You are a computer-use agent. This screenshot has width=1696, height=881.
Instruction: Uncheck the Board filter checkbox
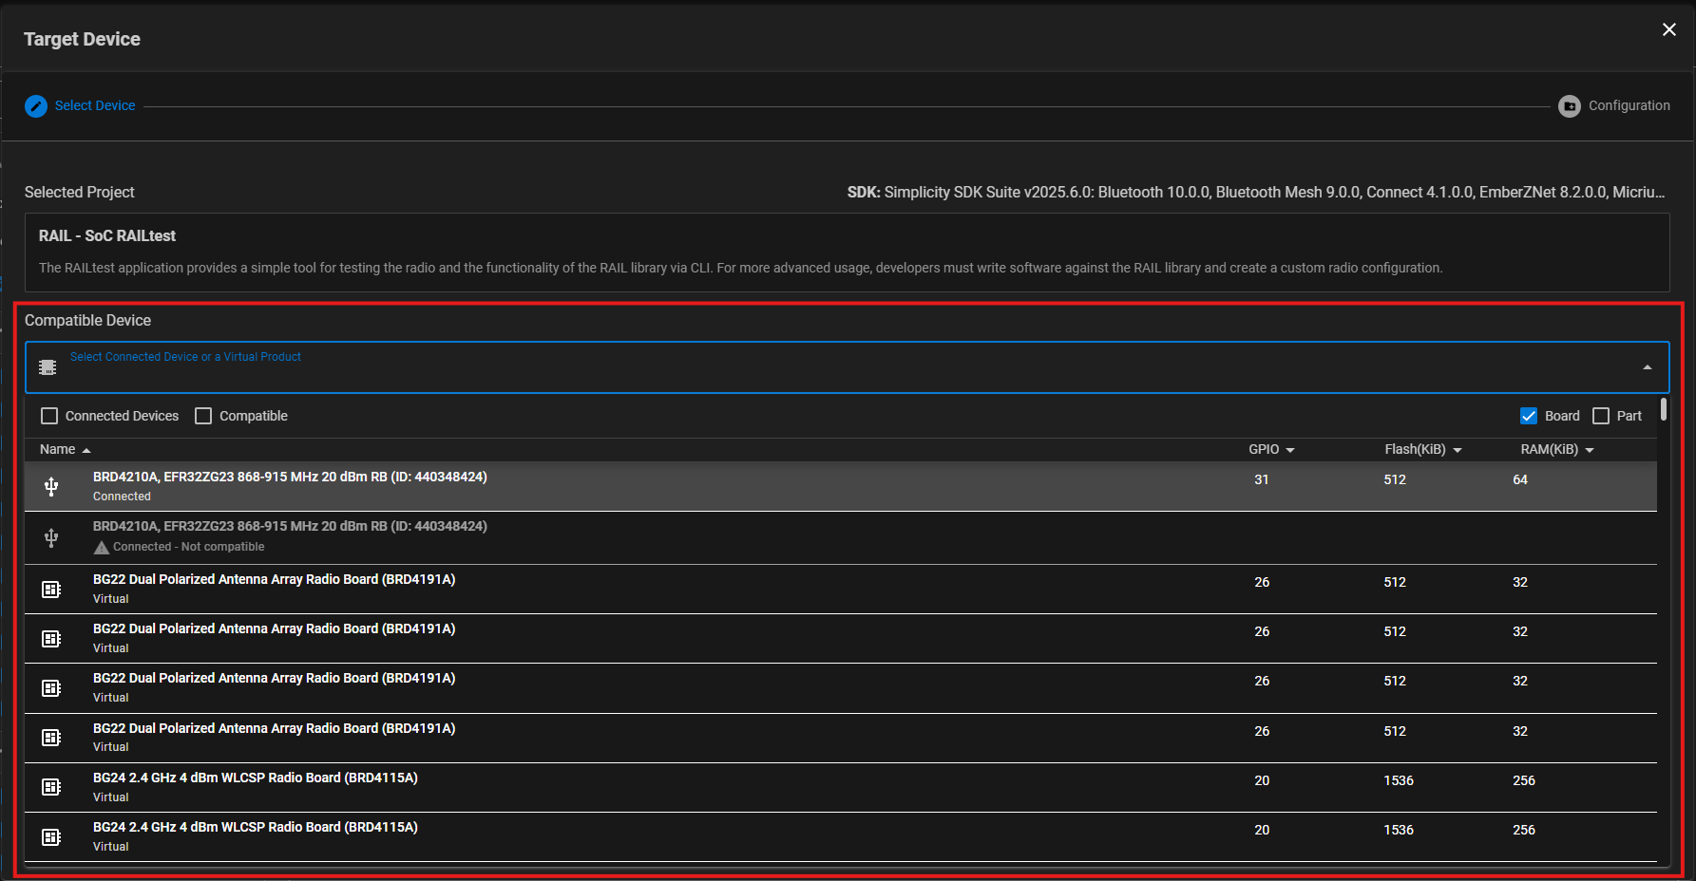[1528, 416]
